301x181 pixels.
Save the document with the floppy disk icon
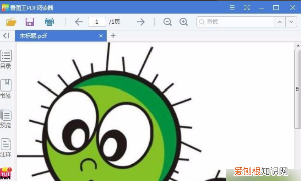coord(30,22)
